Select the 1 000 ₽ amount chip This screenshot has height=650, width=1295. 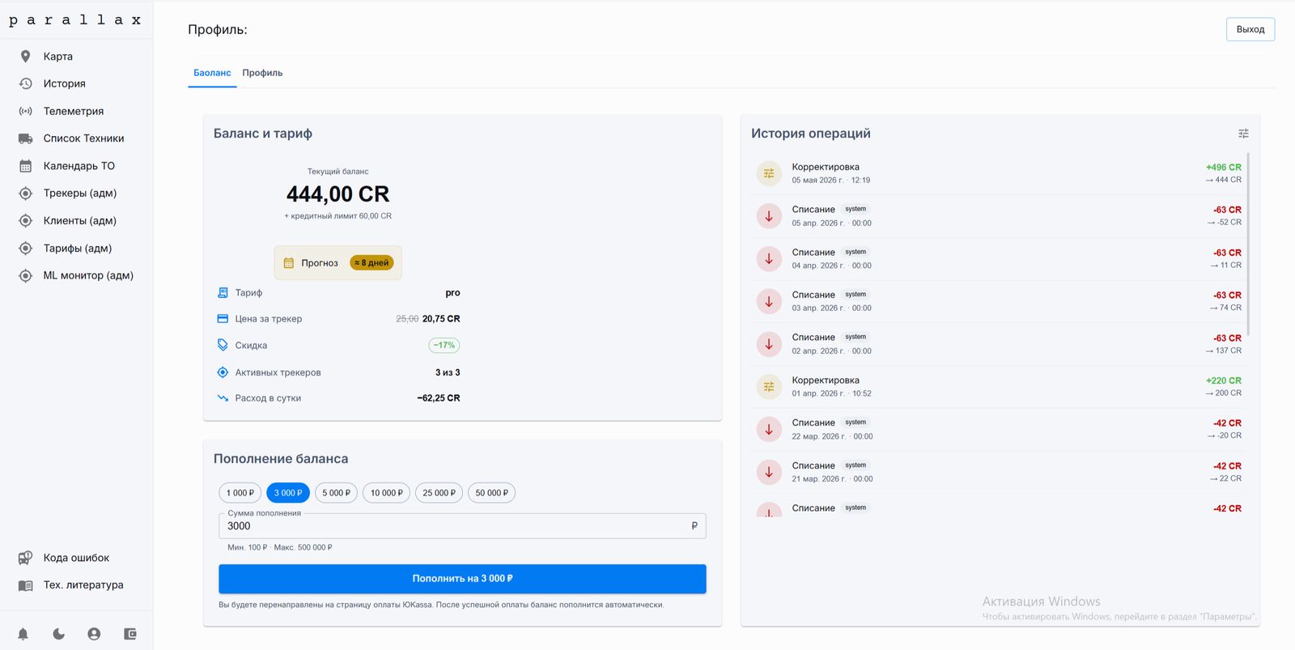point(240,493)
